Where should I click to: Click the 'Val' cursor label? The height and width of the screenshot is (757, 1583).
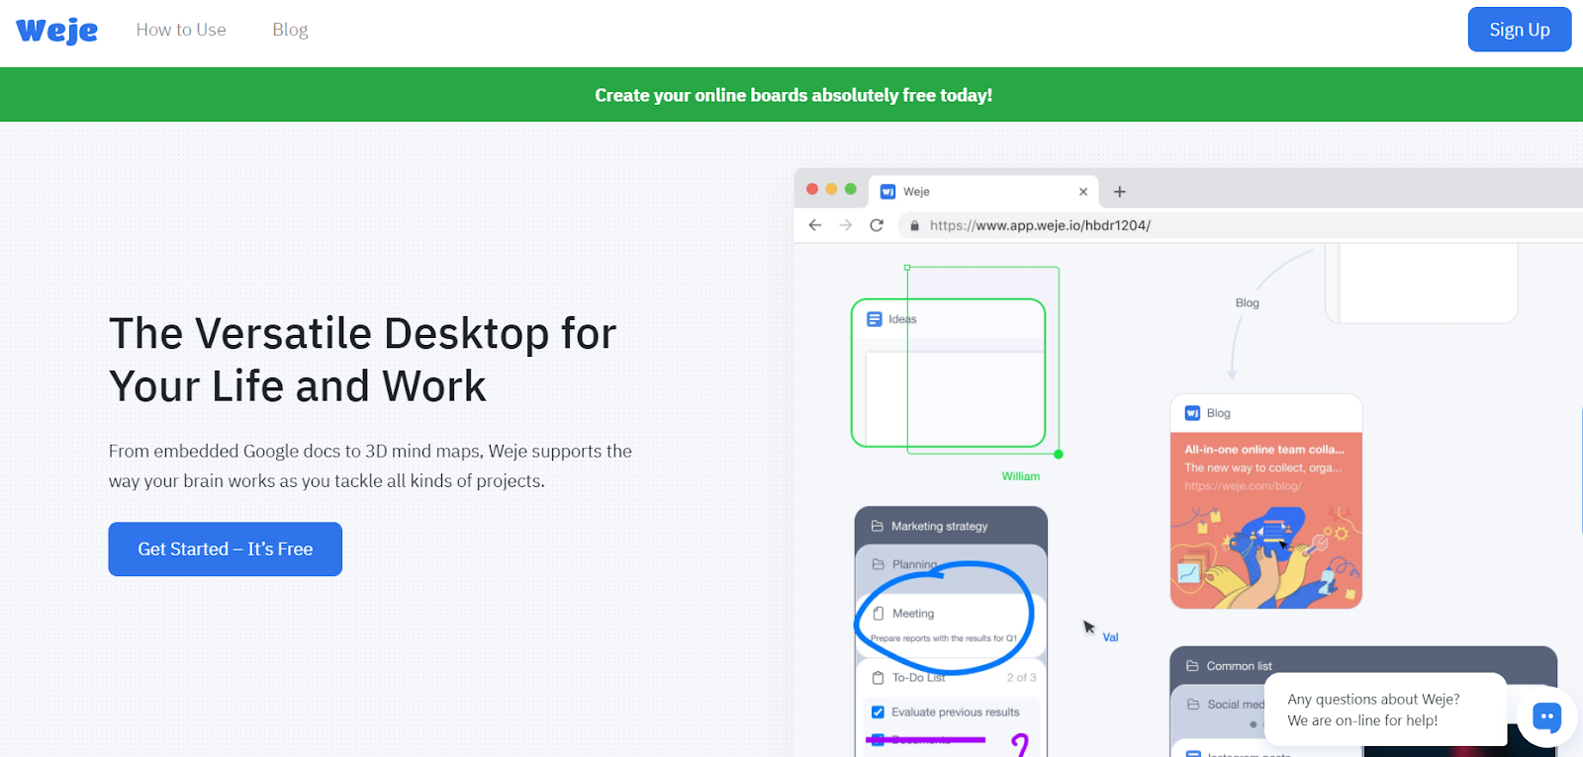coord(1110,637)
